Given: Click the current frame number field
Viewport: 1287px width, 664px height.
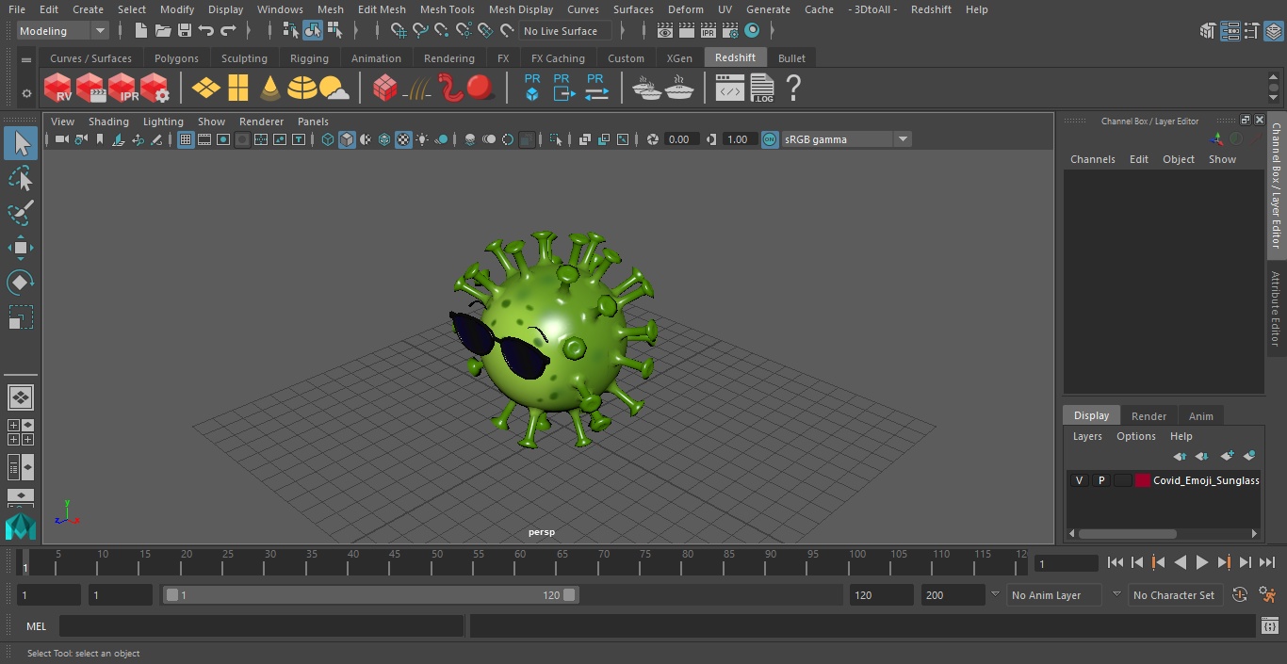Looking at the screenshot, I should (1066, 563).
